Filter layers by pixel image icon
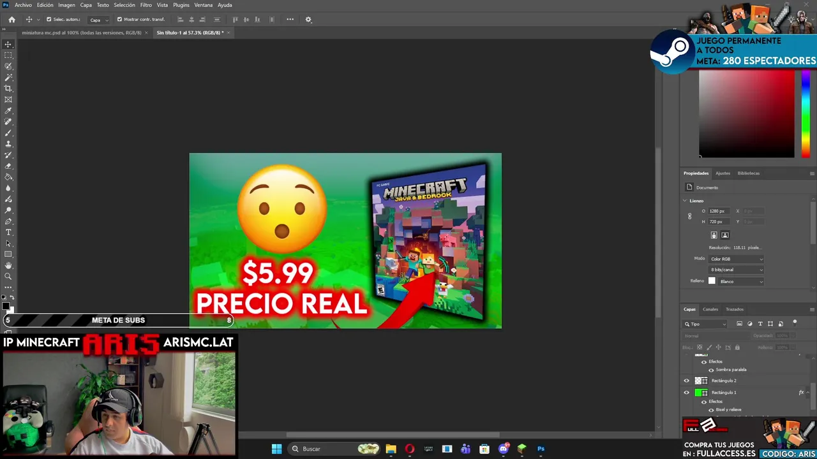 tap(739, 324)
